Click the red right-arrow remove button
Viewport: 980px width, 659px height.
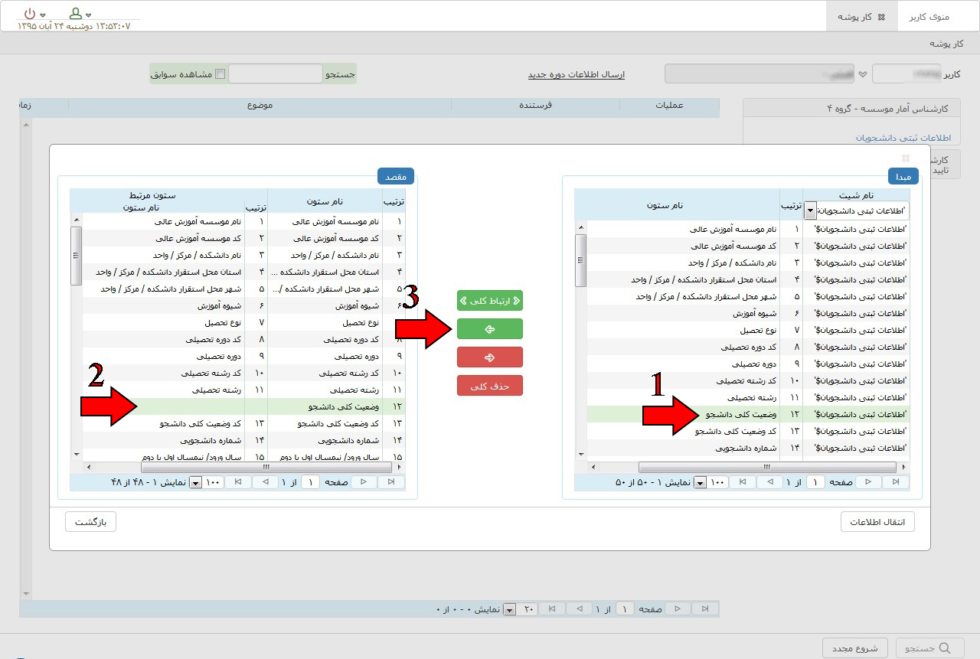(490, 357)
